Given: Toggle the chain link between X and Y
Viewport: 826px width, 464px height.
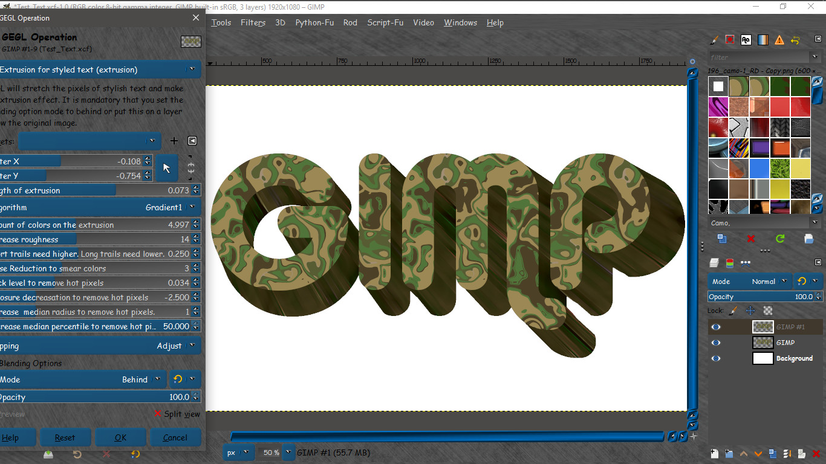Looking at the screenshot, I should click(x=191, y=169).
